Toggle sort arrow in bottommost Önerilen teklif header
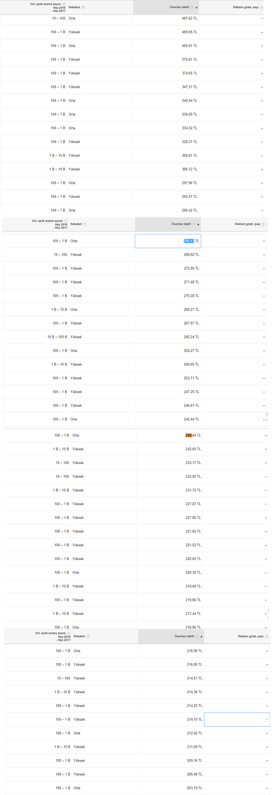272x795 pixels. click(x=201, y=637)
